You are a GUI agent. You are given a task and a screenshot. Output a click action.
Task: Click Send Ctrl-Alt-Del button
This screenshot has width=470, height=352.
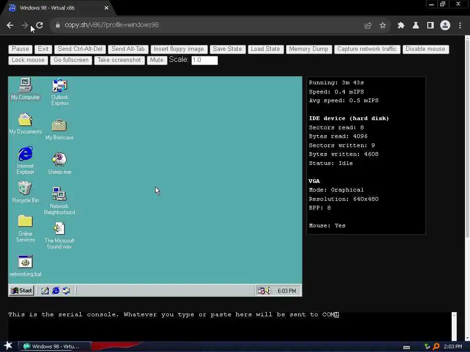click(80, 49)
